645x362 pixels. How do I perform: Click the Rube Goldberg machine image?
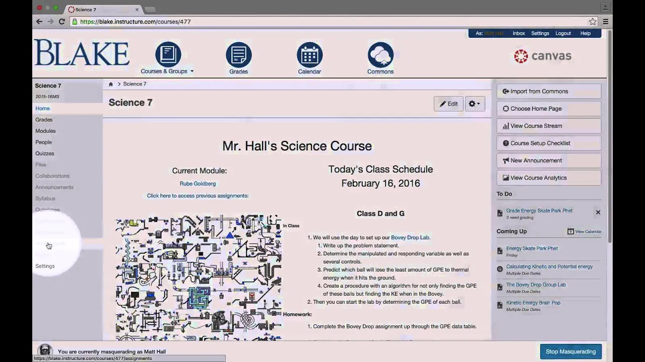(x=198, y=278)
